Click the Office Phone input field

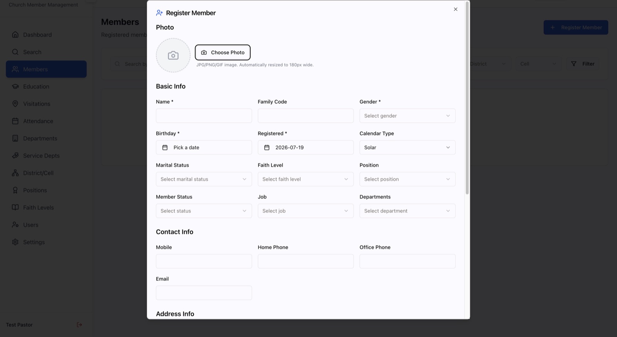coord(407,261)
